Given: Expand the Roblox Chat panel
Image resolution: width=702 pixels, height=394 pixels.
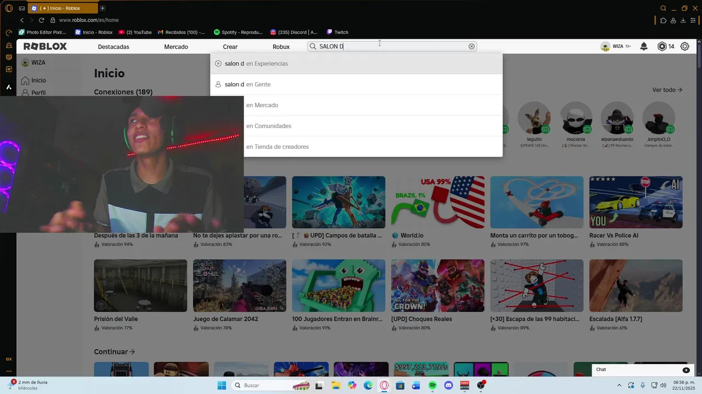Looking at the screenshot, I should 686,370.
